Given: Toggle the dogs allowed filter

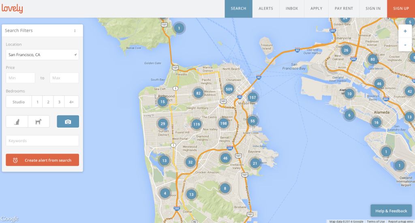Looking at the screenshot, I should pos(39,122).
